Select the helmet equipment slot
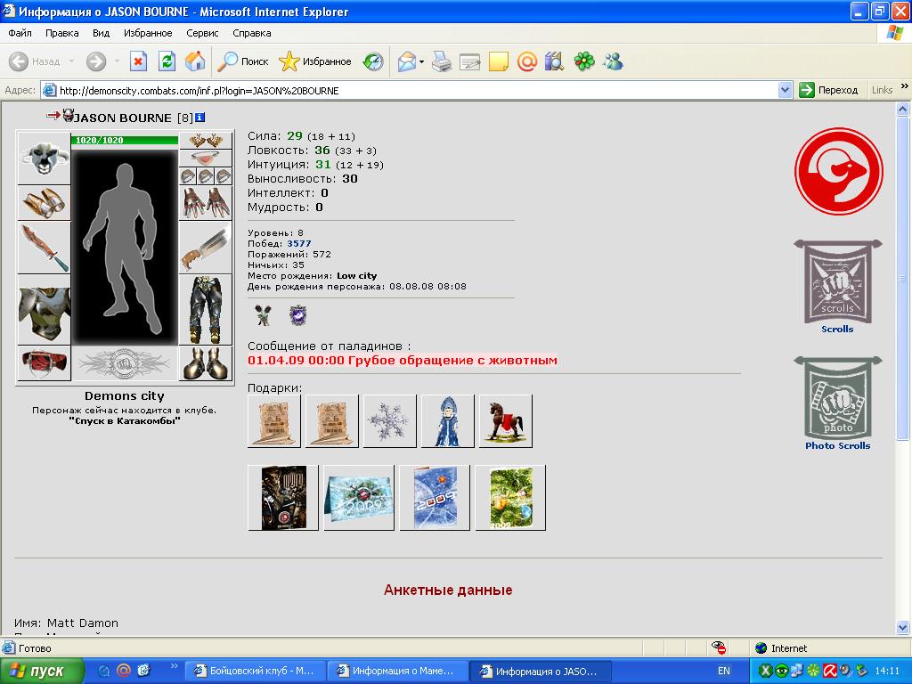Viewport: 912px width, 684px height. pyautogui.click(x=45, y=158)
